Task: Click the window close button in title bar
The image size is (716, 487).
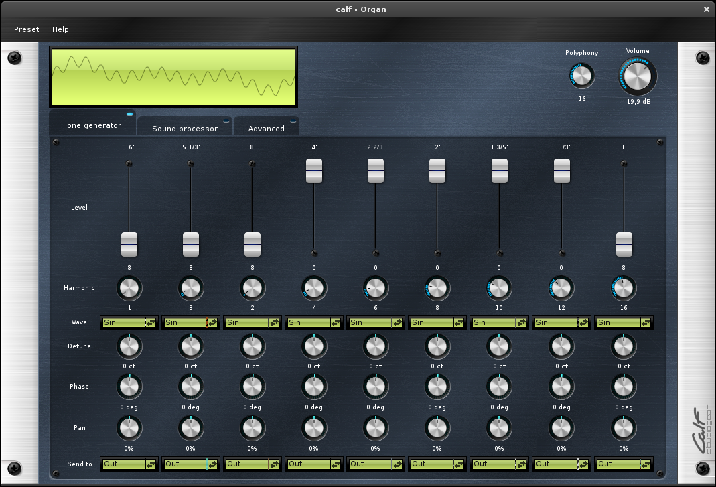Action: (706, 9)
